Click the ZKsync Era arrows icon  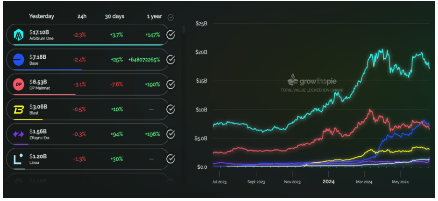pos(19,134)
